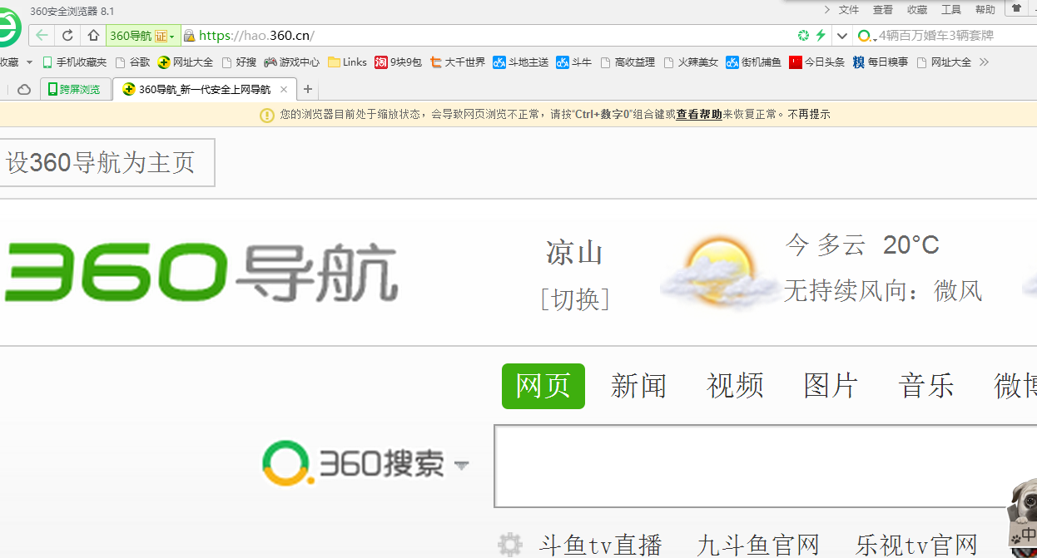The height and width of the screenshot is (558, 1037).
Task: Dismiss the notice with 不再提示
Action: [809, 115]
